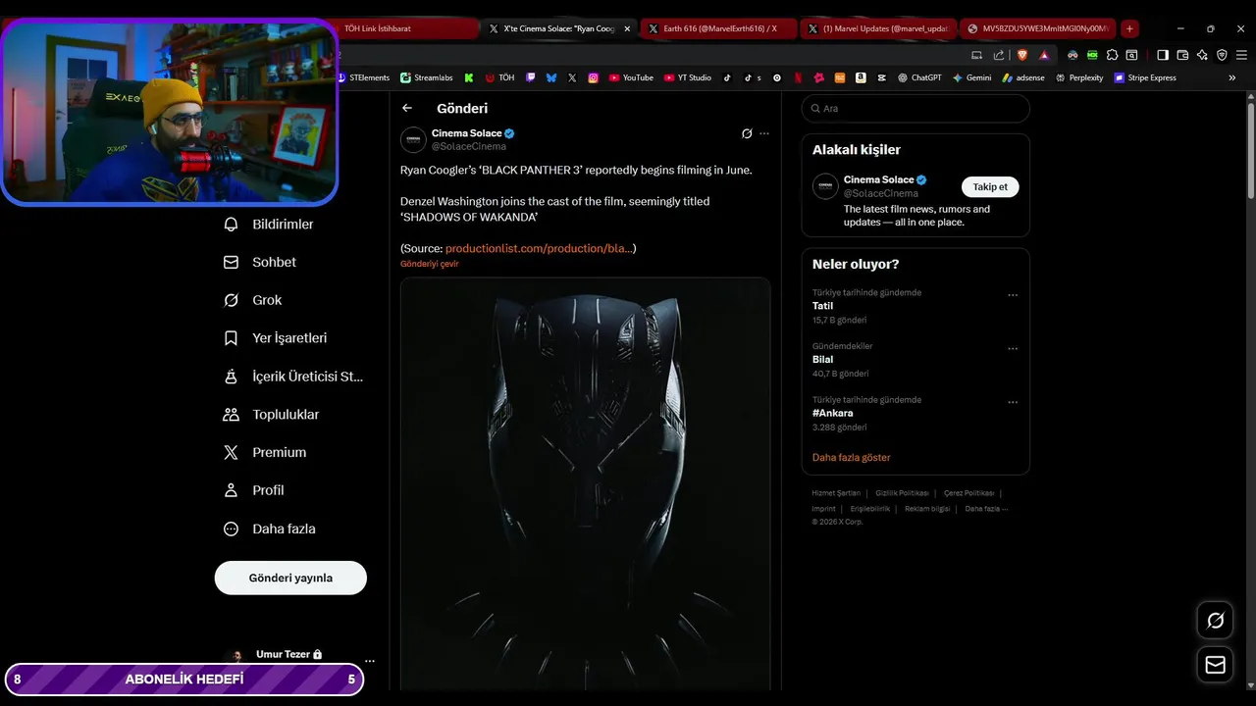Click the Ara search field
This screenshot has height=706, width=1256.
pyautogui.click(x=916, y=109)
